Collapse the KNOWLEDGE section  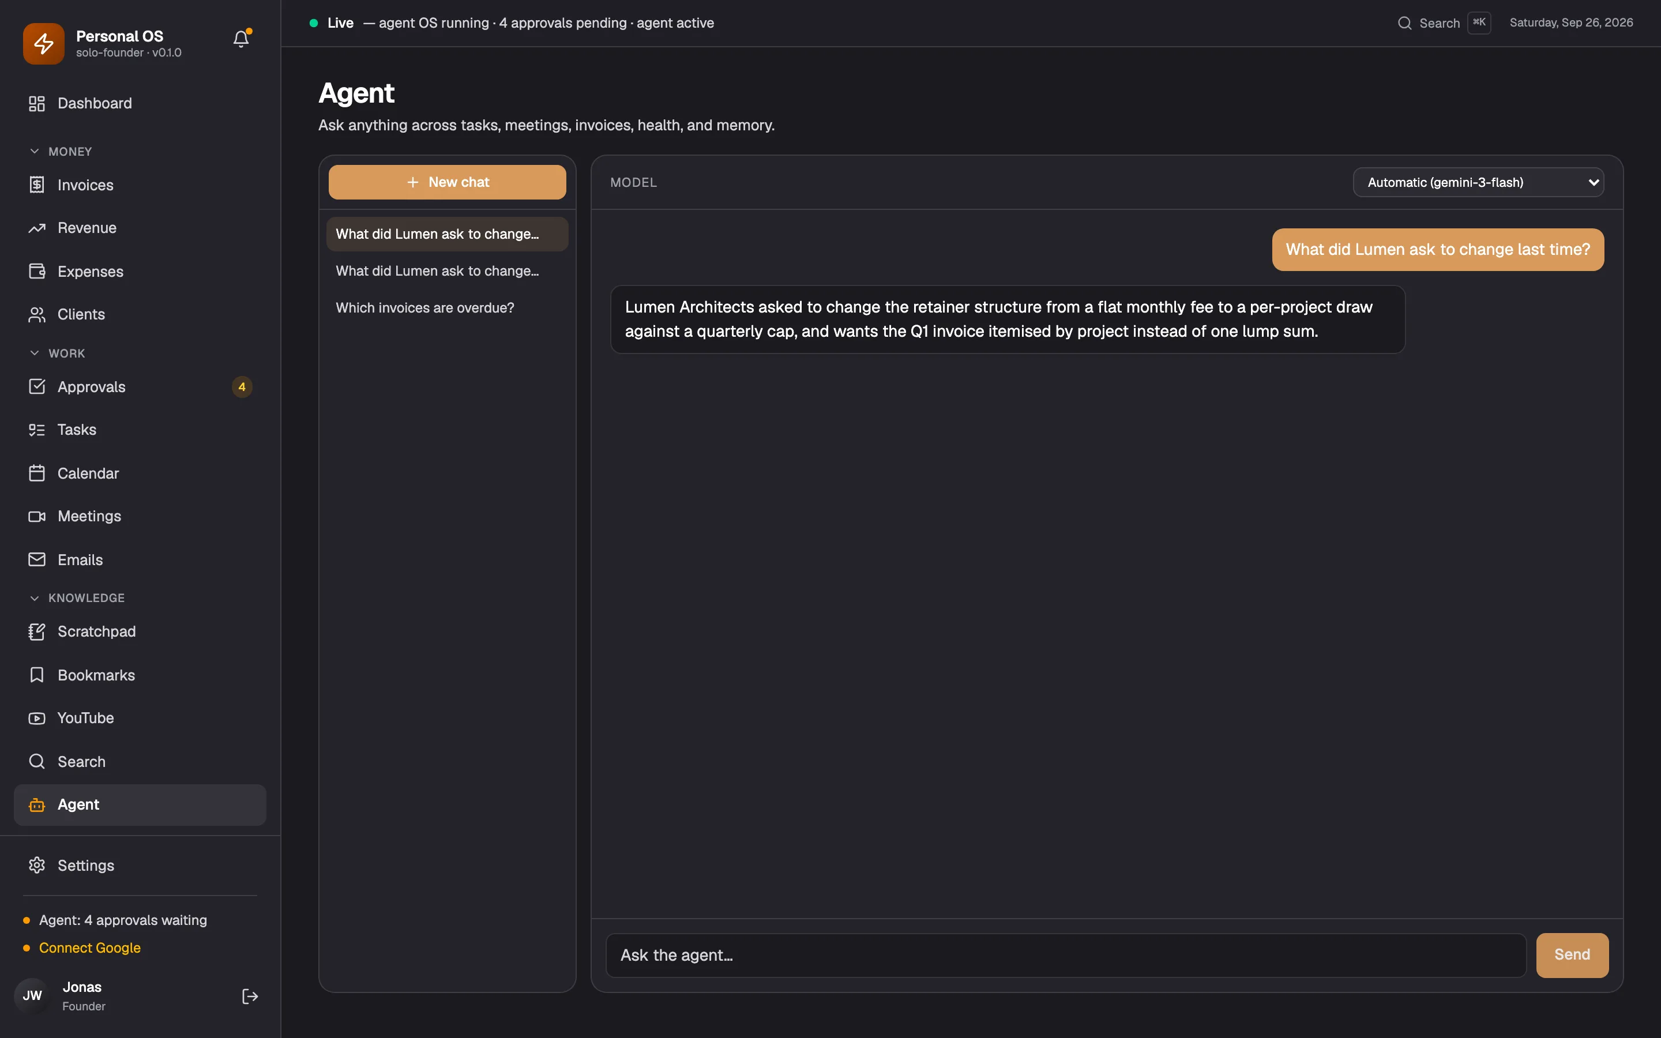click(77, 598)
